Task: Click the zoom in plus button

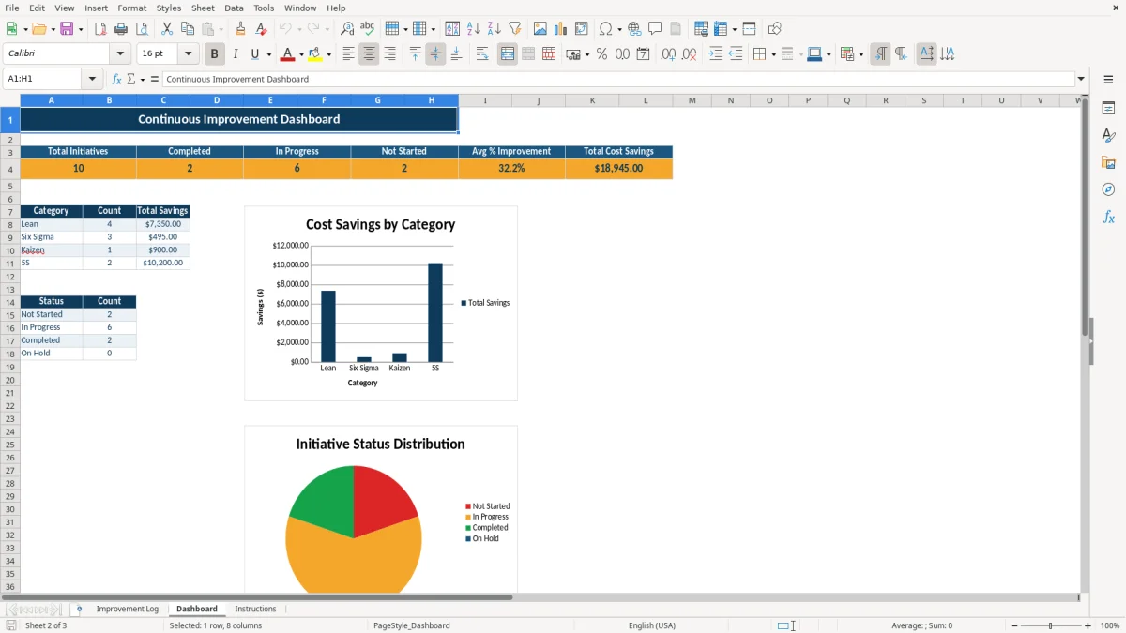Action: click(1088, 625)
